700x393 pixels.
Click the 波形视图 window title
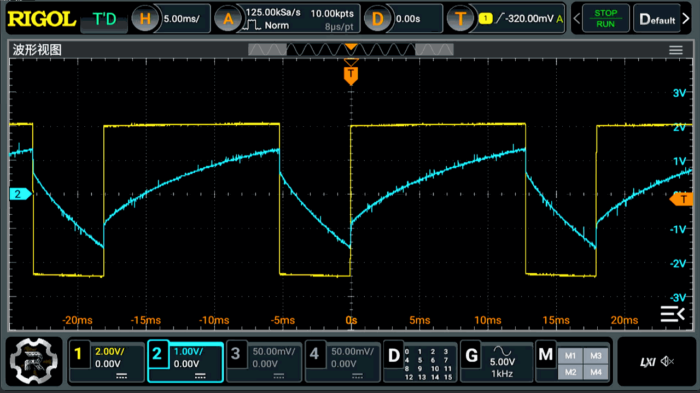point(37,50)
